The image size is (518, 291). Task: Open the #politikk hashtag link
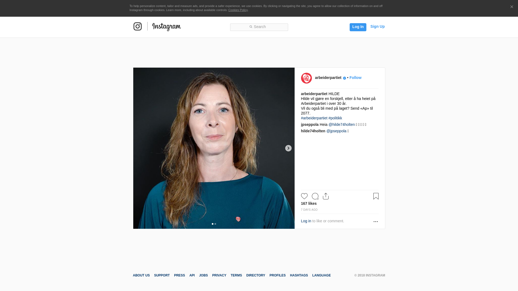pos(335,118)
